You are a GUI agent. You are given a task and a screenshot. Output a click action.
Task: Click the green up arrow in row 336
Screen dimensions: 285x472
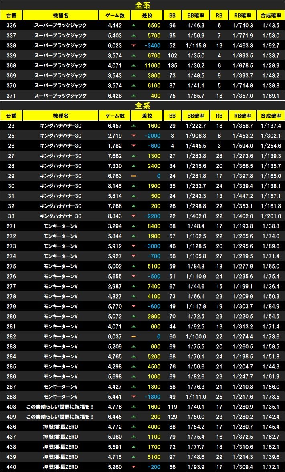click(134, 26)
